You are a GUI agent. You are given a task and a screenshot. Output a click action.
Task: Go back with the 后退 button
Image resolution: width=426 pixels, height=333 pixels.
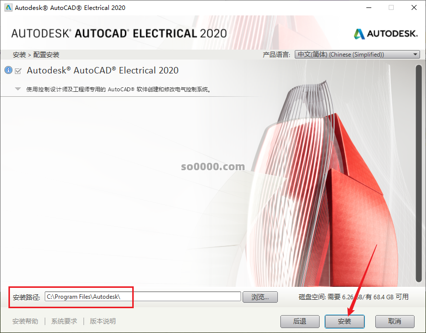[300, 322]
